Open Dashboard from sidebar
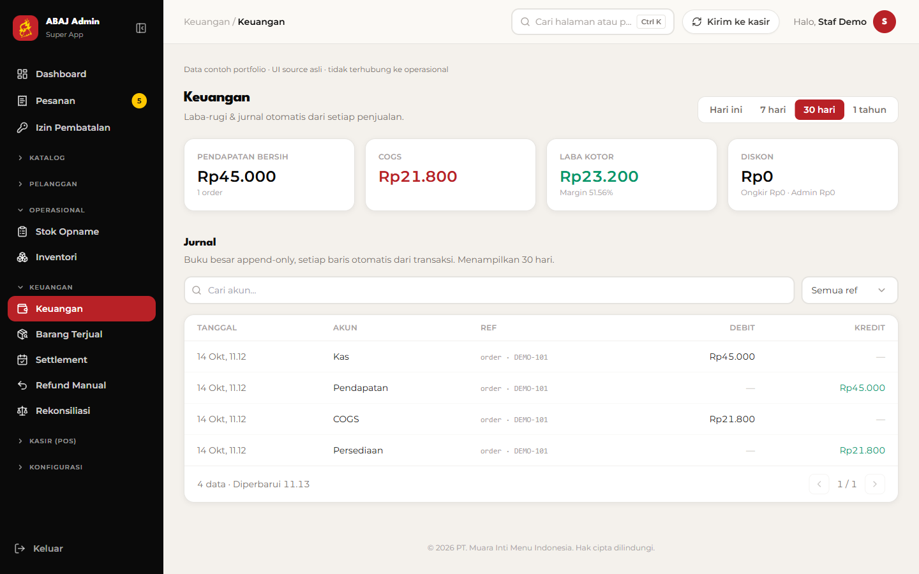This screenshot has height=574, width=919. point(82,74)
